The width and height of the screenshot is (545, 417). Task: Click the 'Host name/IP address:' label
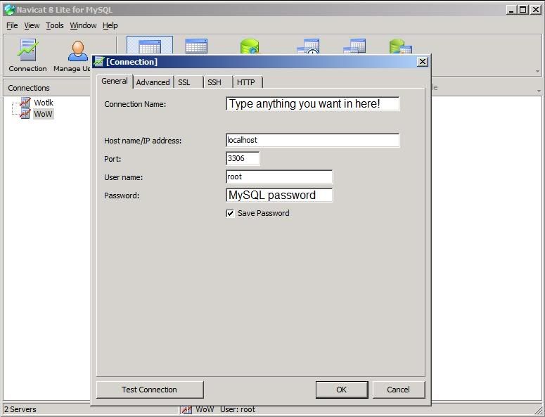[143, 141]
